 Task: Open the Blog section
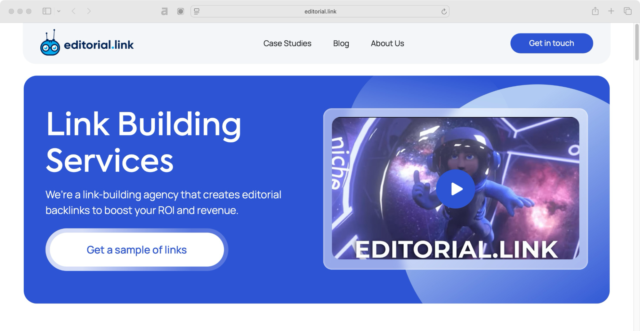pyautogui.click(x=341, y=43)
